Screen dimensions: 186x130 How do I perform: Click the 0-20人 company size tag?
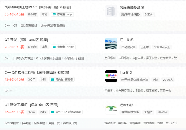pos(149,15)
